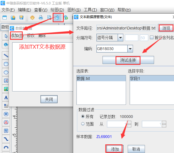The height and width of the screenshot is (153, 174).
Task: Open the 编辑(E) menu
Action: click(x=24, y=10)
